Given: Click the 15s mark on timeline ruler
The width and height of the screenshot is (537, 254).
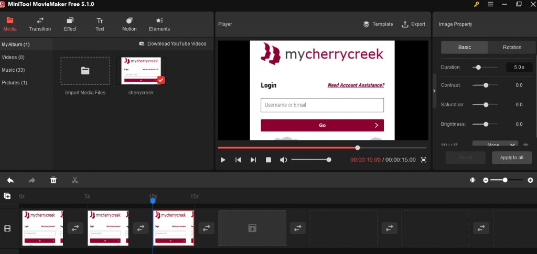Looking at the screenshot, I should click(x=195, y=196).
